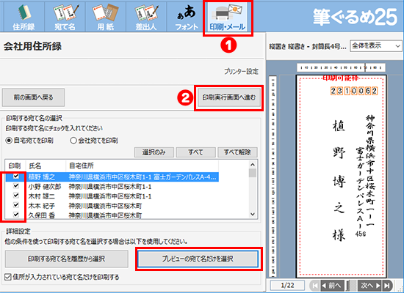Viewport: 404px width, 293px height.
Task: Click the すべて button
Action: click(x=195, y=152)
